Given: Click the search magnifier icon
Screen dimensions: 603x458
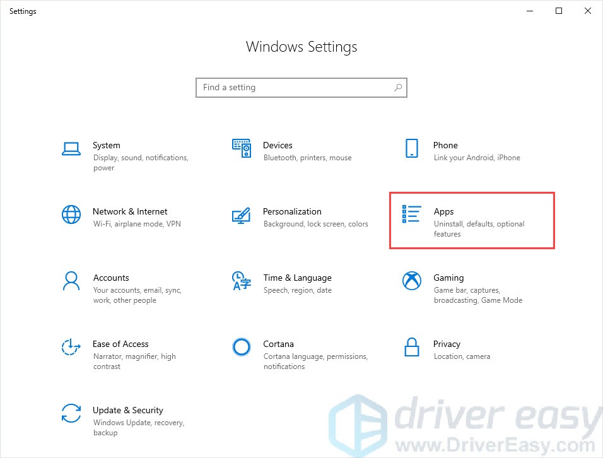Looking at the screenshot, I should pos(398,88).
